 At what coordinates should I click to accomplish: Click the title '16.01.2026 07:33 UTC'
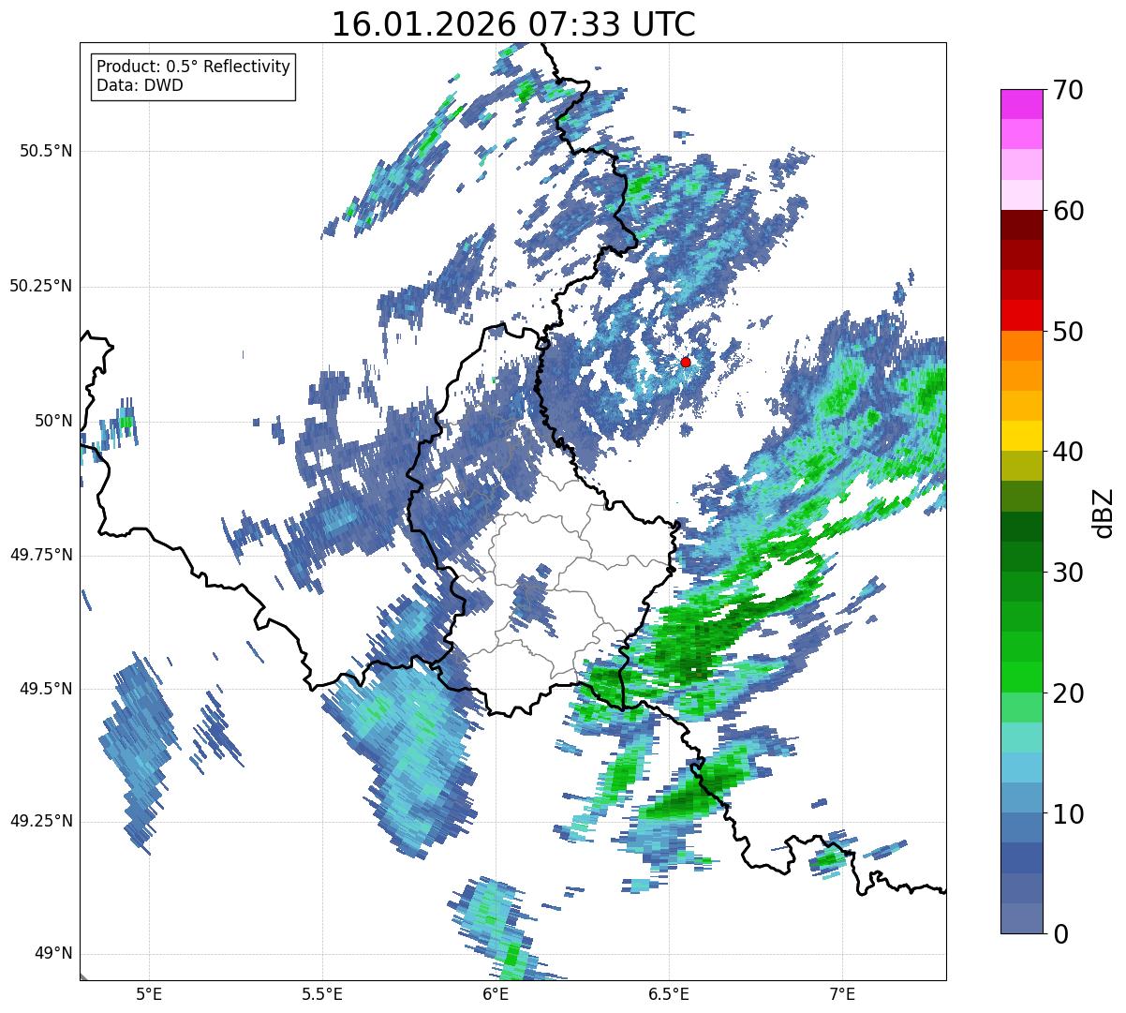coord(513,24)
